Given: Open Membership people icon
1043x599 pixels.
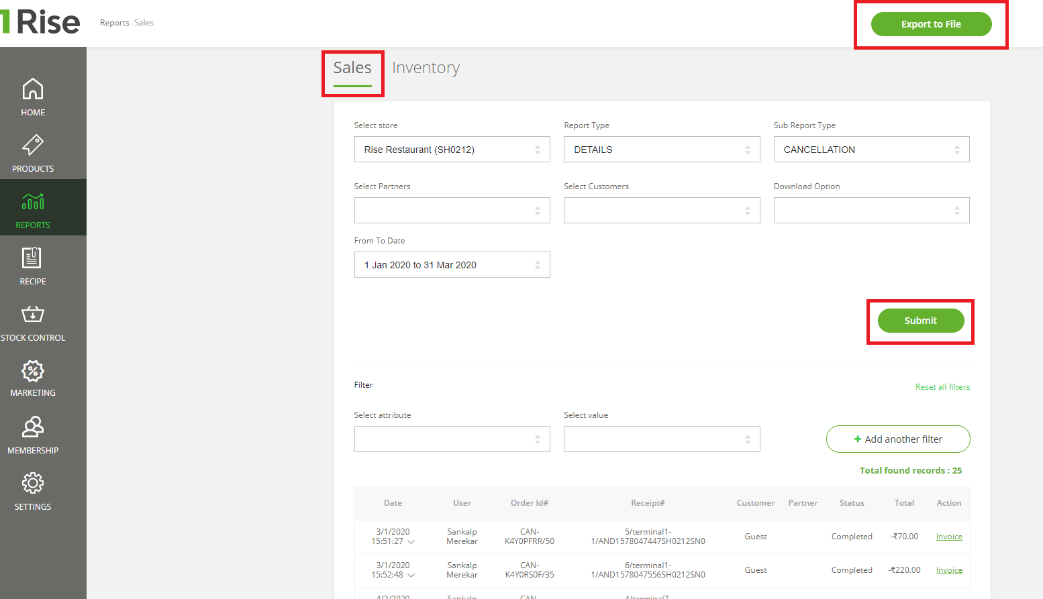Looking at the screenshot, I should (x=33, y=427).
